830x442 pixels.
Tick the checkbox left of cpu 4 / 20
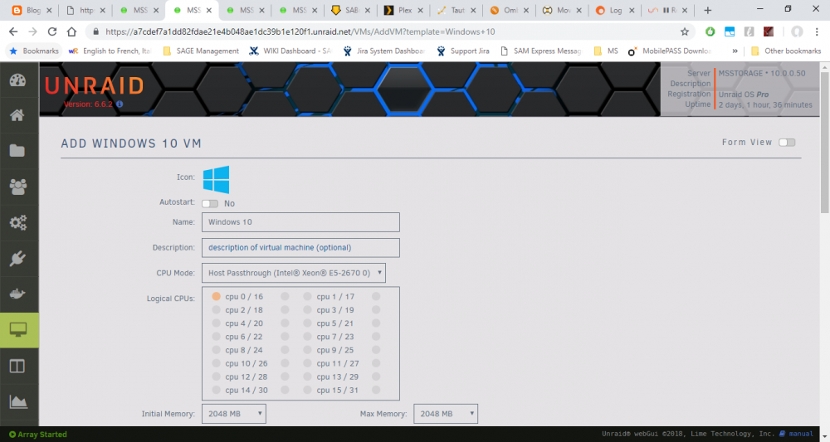(216, 323)
